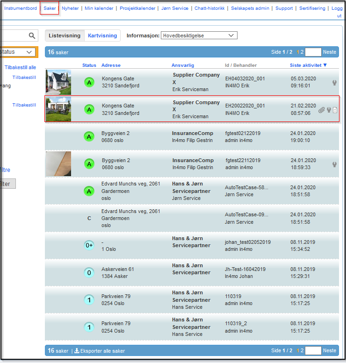Click the 0+ status icon for johan_test02052019

[89, 245]
